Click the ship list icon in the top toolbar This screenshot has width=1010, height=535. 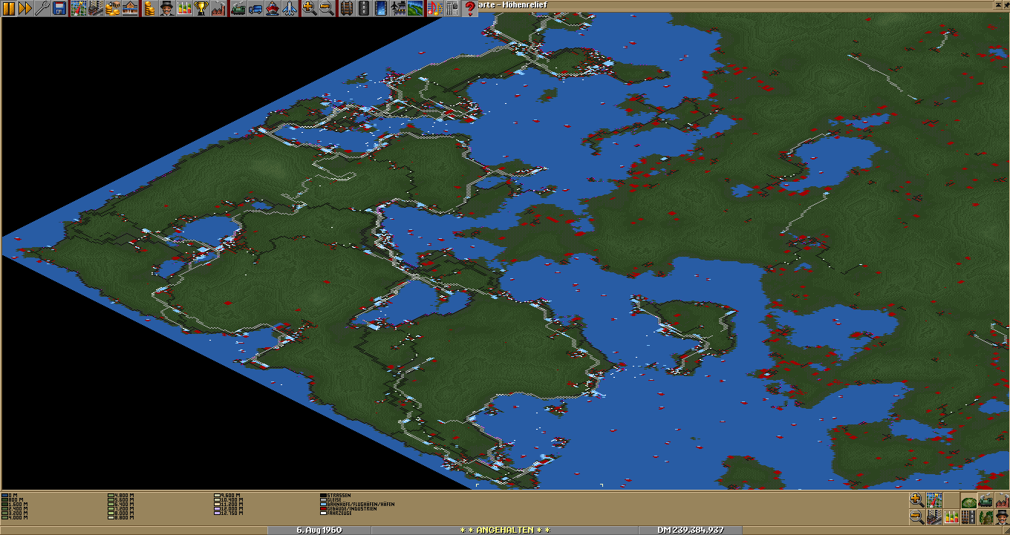[272, 8]
